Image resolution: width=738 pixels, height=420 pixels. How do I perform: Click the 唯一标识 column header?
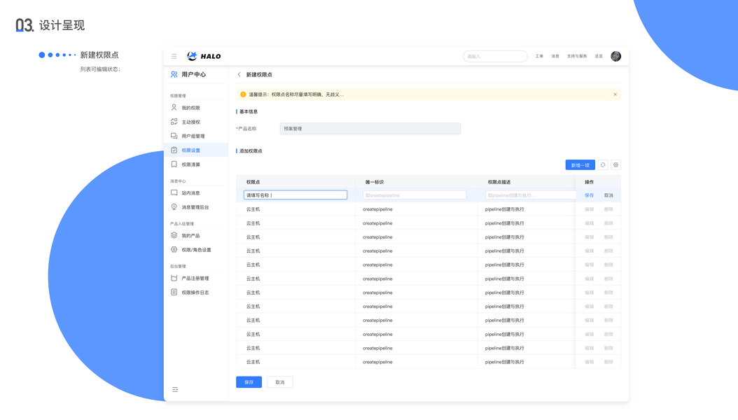(x=375, y=182)
